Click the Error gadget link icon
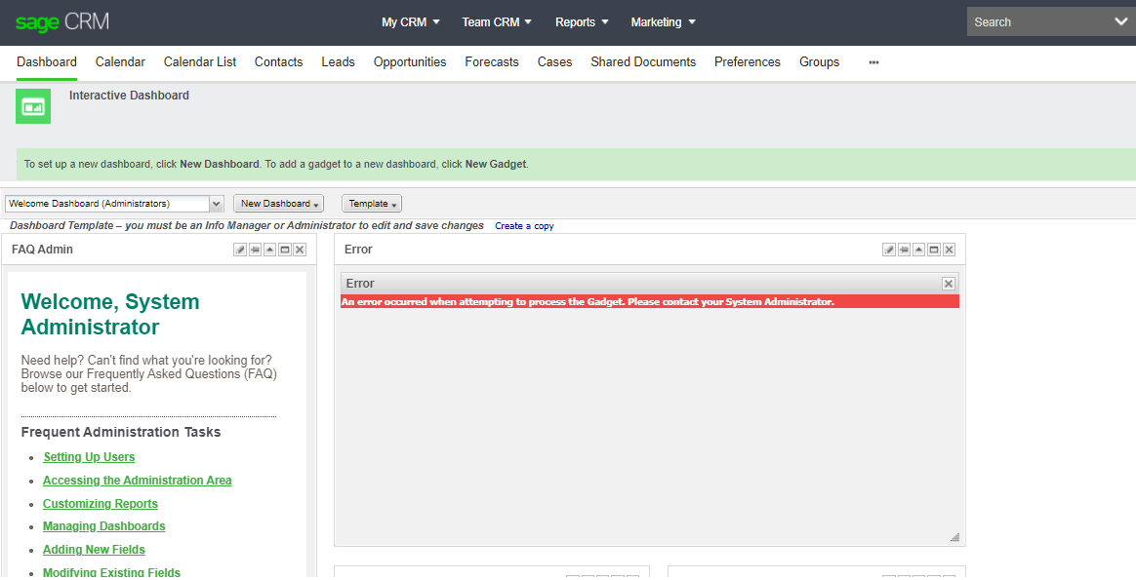This screenshot has height=580, width=1136. [x=904, y=250]
